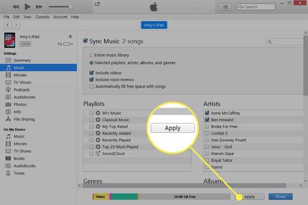
Task: Open Tones under On My Device
Action: (x=19, y=173)
